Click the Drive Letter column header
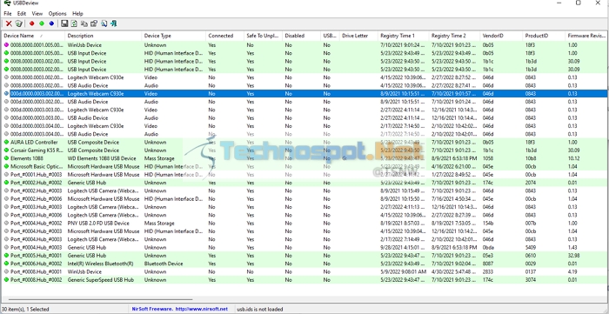Screen dimensions: 609x314 (358, 36)
